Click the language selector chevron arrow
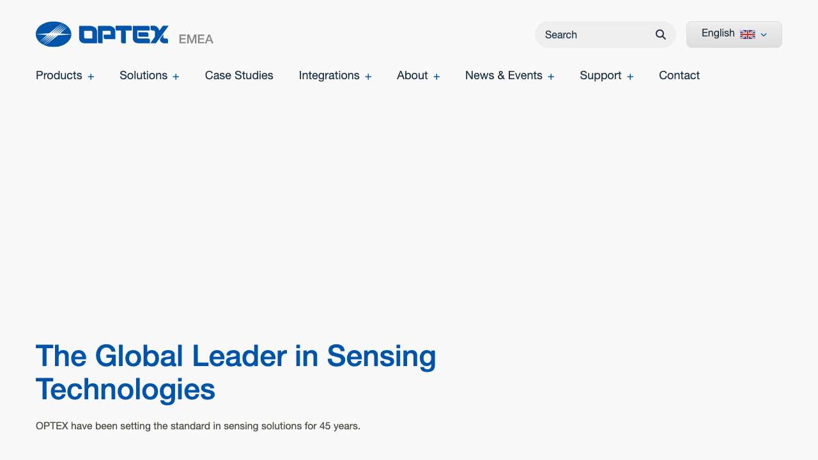The image size is (818, 460). point(764,35)
